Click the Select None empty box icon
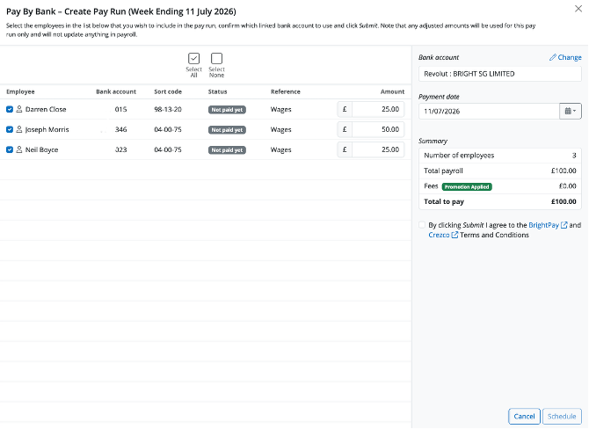The width and height of the screenshot is (589, 429). coord(217,59)
